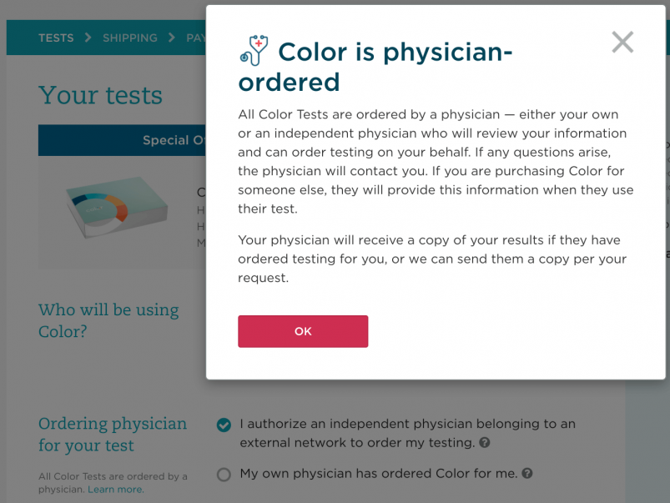Click the help icon after own physician option
670x503 pixels.
tap(527, 474)
